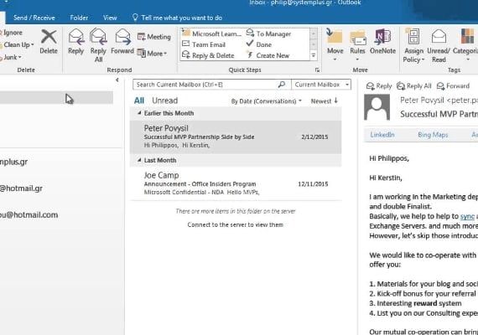Collapse the Last Month group

click(x=139, y=160)
